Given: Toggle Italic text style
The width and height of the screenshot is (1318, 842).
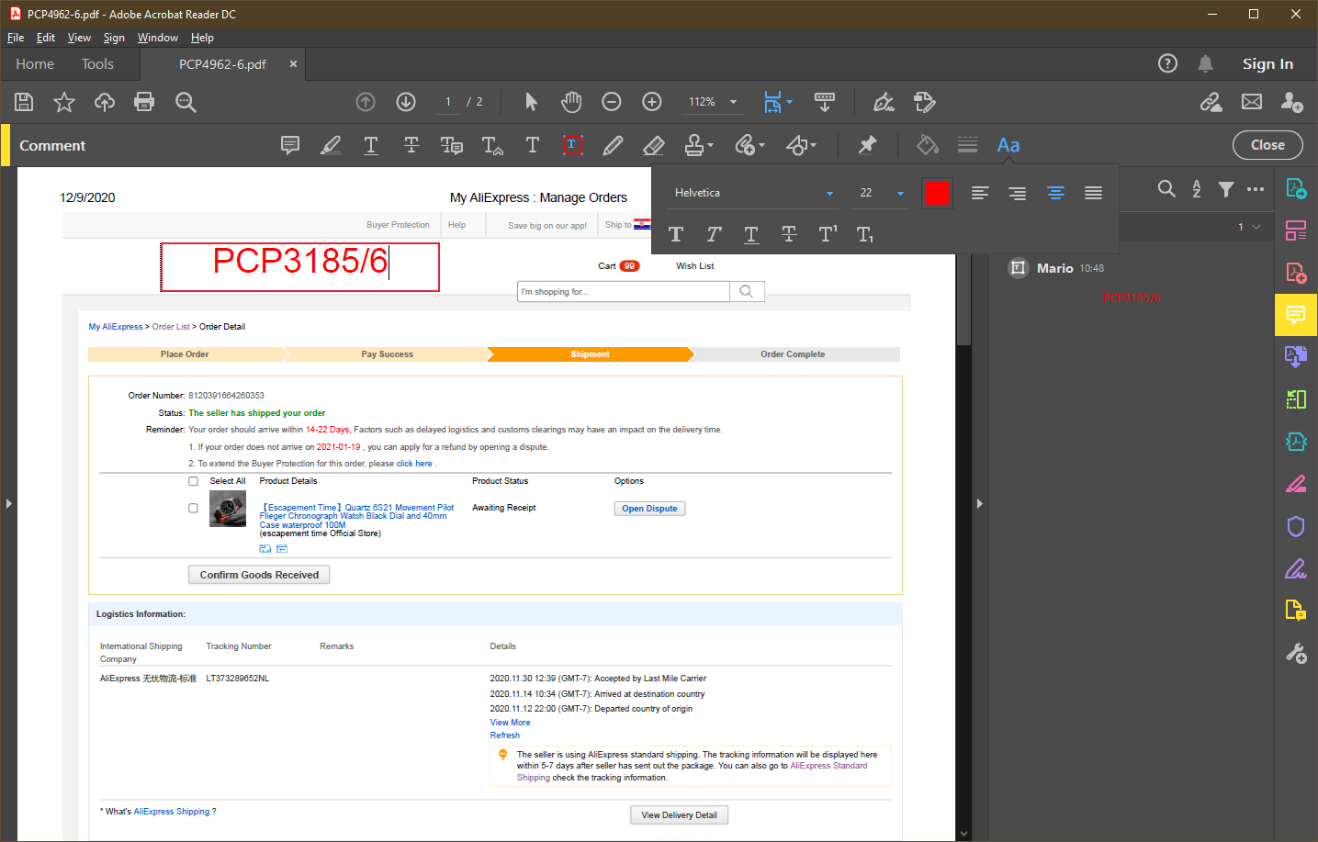Looking at the screenshot, I should 714,234.
